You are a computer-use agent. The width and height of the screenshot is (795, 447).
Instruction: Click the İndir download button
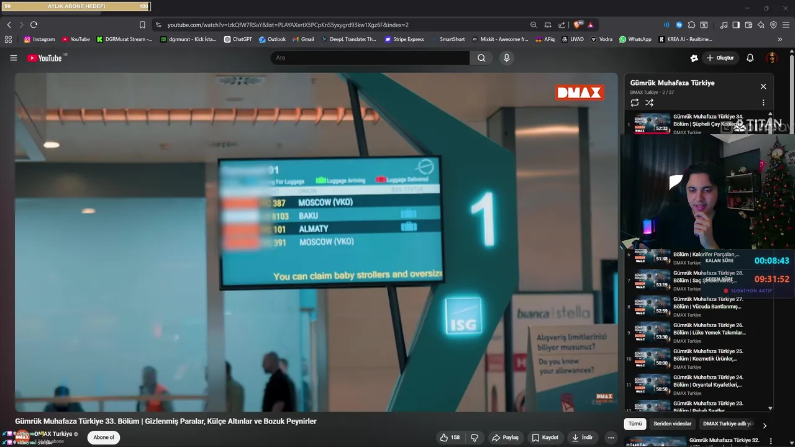[582, 437]
